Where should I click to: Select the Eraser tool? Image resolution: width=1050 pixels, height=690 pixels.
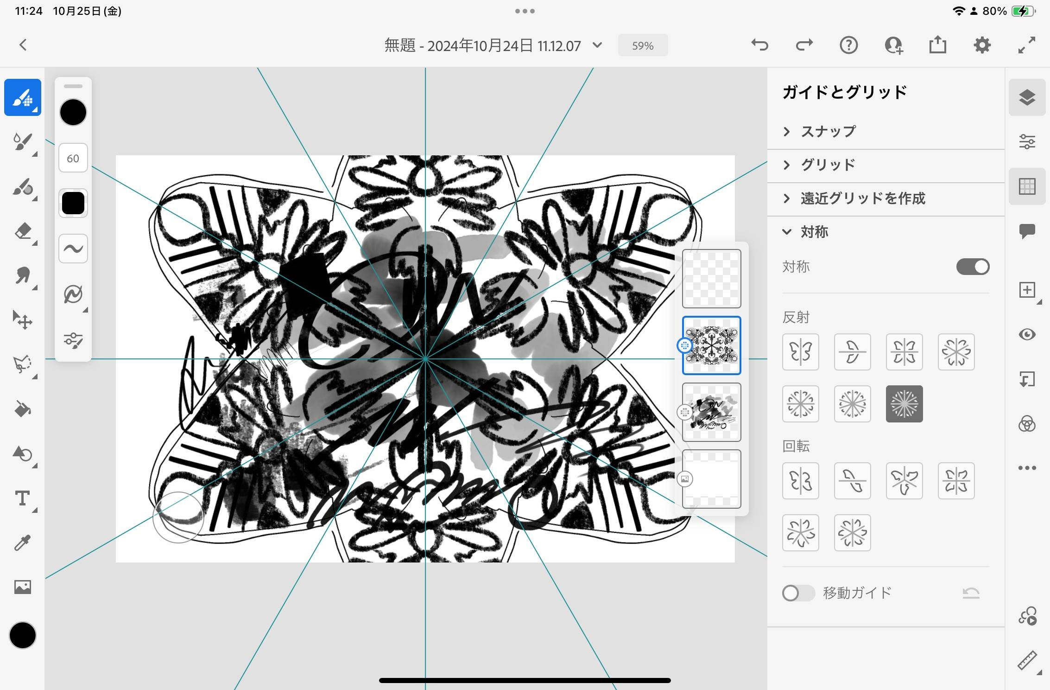coord(23,231)
